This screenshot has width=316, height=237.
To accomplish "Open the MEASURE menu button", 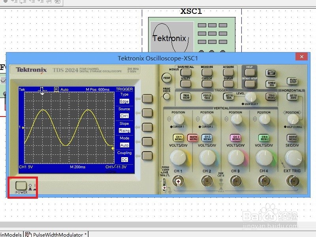I will pos(207,72).
